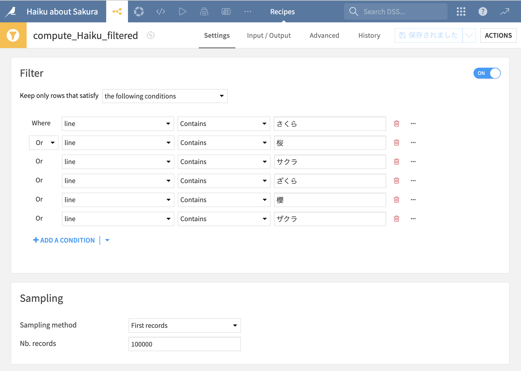This screenshot has width=521, height=371.
Task: Open the Recipes menu in navbar
Action: (x=283, y=11)
